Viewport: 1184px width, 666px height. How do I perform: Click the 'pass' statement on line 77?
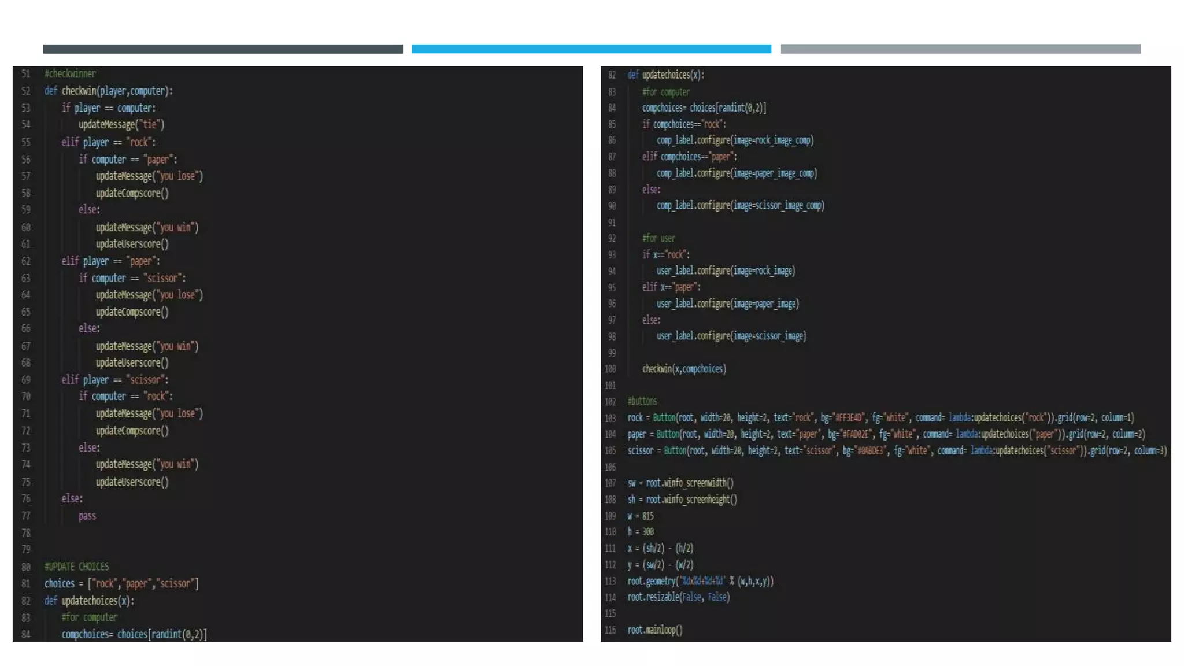[x=87, y=516]
